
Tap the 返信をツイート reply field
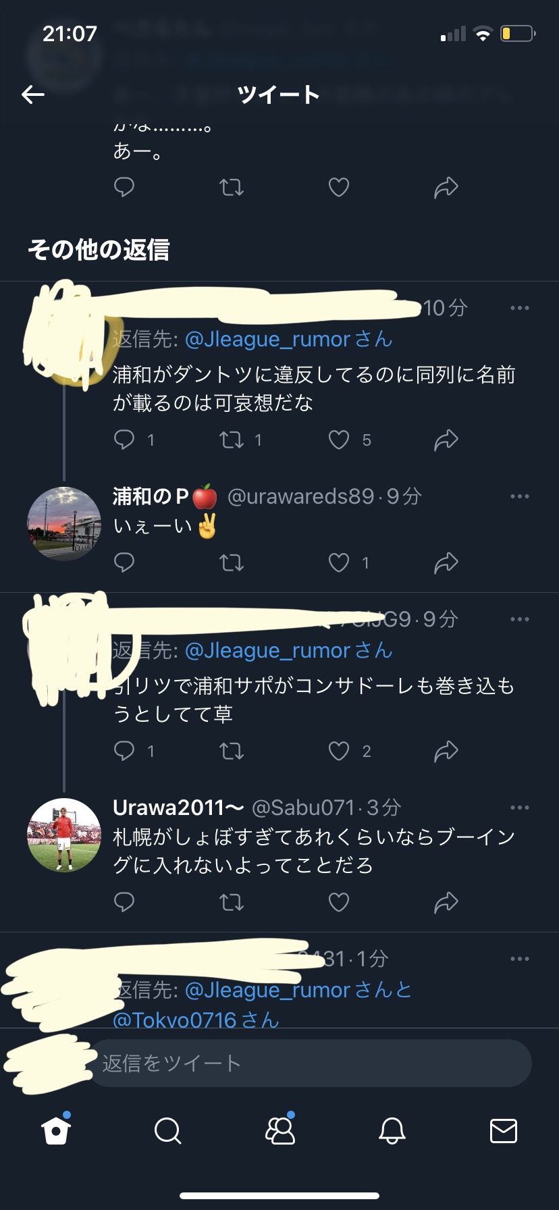(309, 1063)
